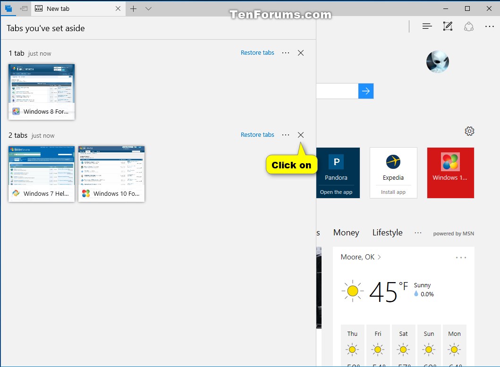Click the Mon forecast column
Screen dimensions: 500x367
(454, 345)
